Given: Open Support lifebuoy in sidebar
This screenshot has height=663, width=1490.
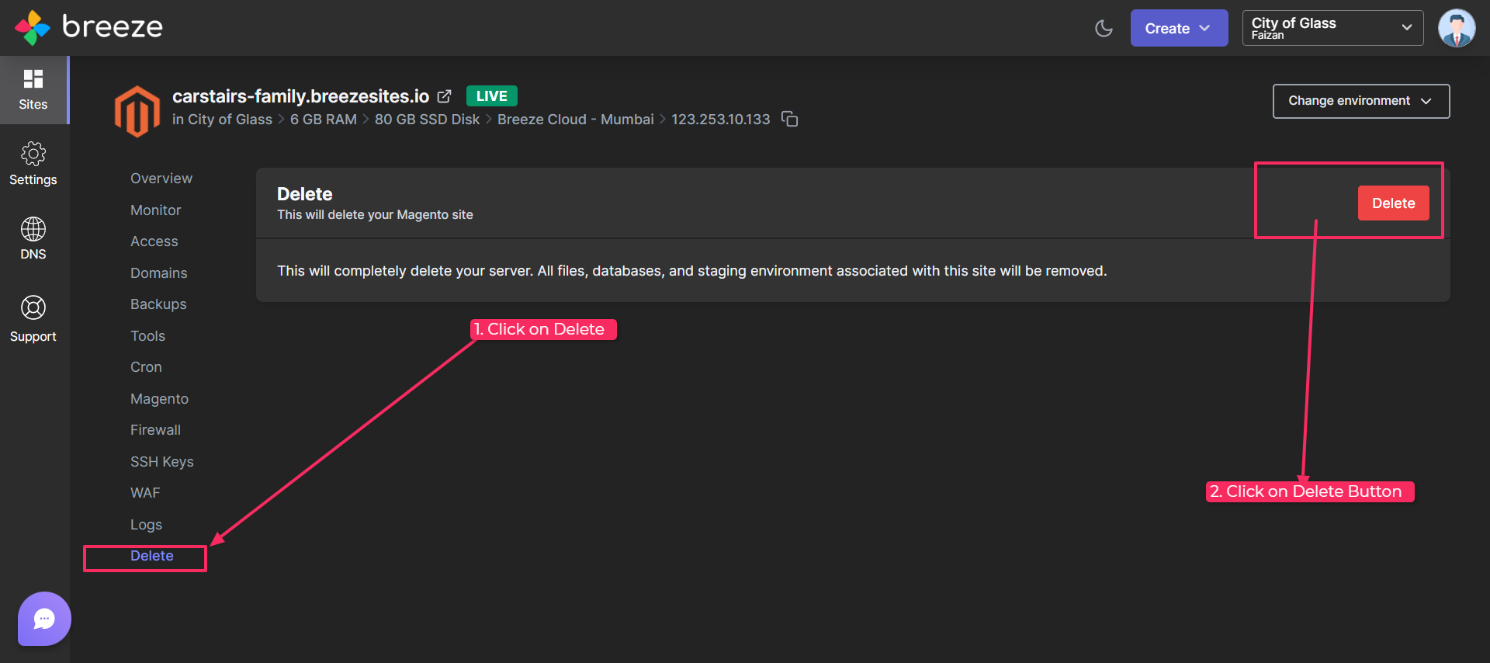Looking at the screenshot, I should pos(33,318).
